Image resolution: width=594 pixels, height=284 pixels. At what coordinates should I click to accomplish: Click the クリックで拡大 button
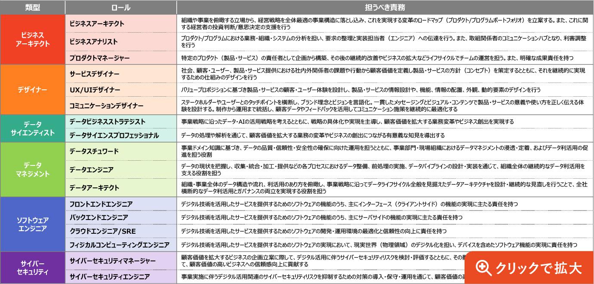pos(529,267)
